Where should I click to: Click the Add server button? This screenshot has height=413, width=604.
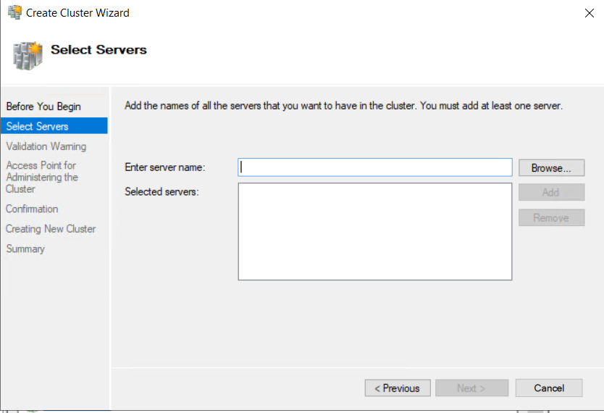[551, 192]
